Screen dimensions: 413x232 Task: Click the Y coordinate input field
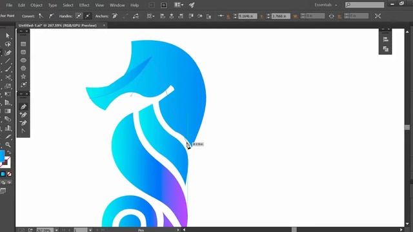[x=281, y=16]
